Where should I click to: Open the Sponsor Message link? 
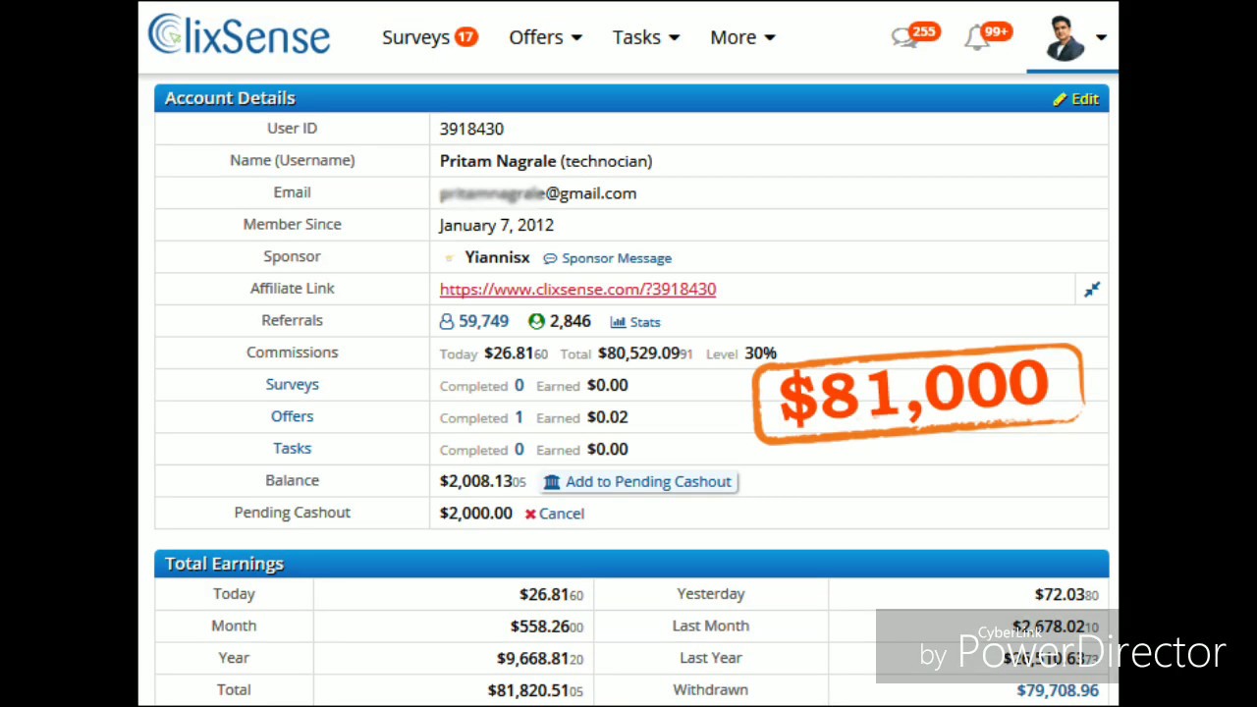tap(608, 258)
